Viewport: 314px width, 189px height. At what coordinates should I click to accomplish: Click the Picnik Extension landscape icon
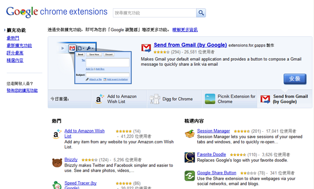pos(210,99)
